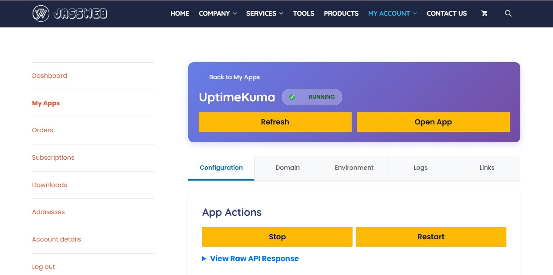The width and height of the screenshot is (553, 275).
Task: Go back to My Apps
Action: [234, 77]
